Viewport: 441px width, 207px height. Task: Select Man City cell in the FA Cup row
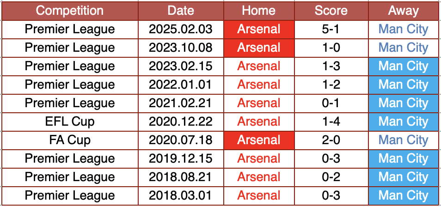(404, 140)
